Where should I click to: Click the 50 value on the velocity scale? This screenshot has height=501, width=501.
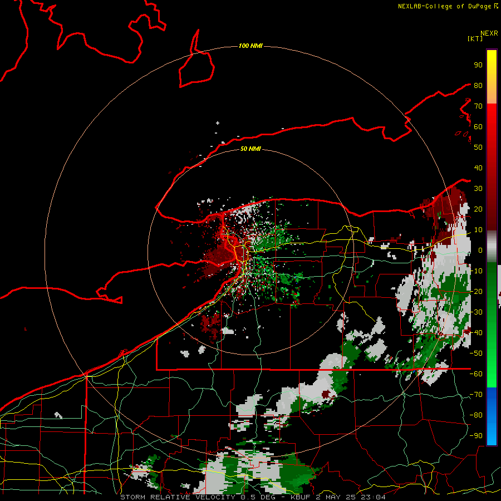(x=478, y=148)
